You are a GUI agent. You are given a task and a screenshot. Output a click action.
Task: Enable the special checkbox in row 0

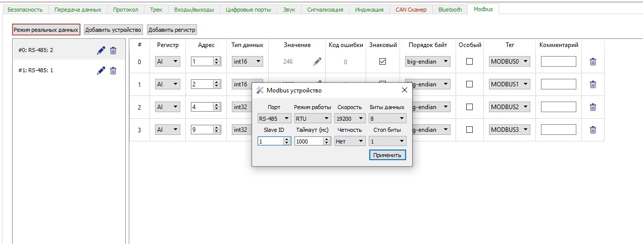click(469, 62)
